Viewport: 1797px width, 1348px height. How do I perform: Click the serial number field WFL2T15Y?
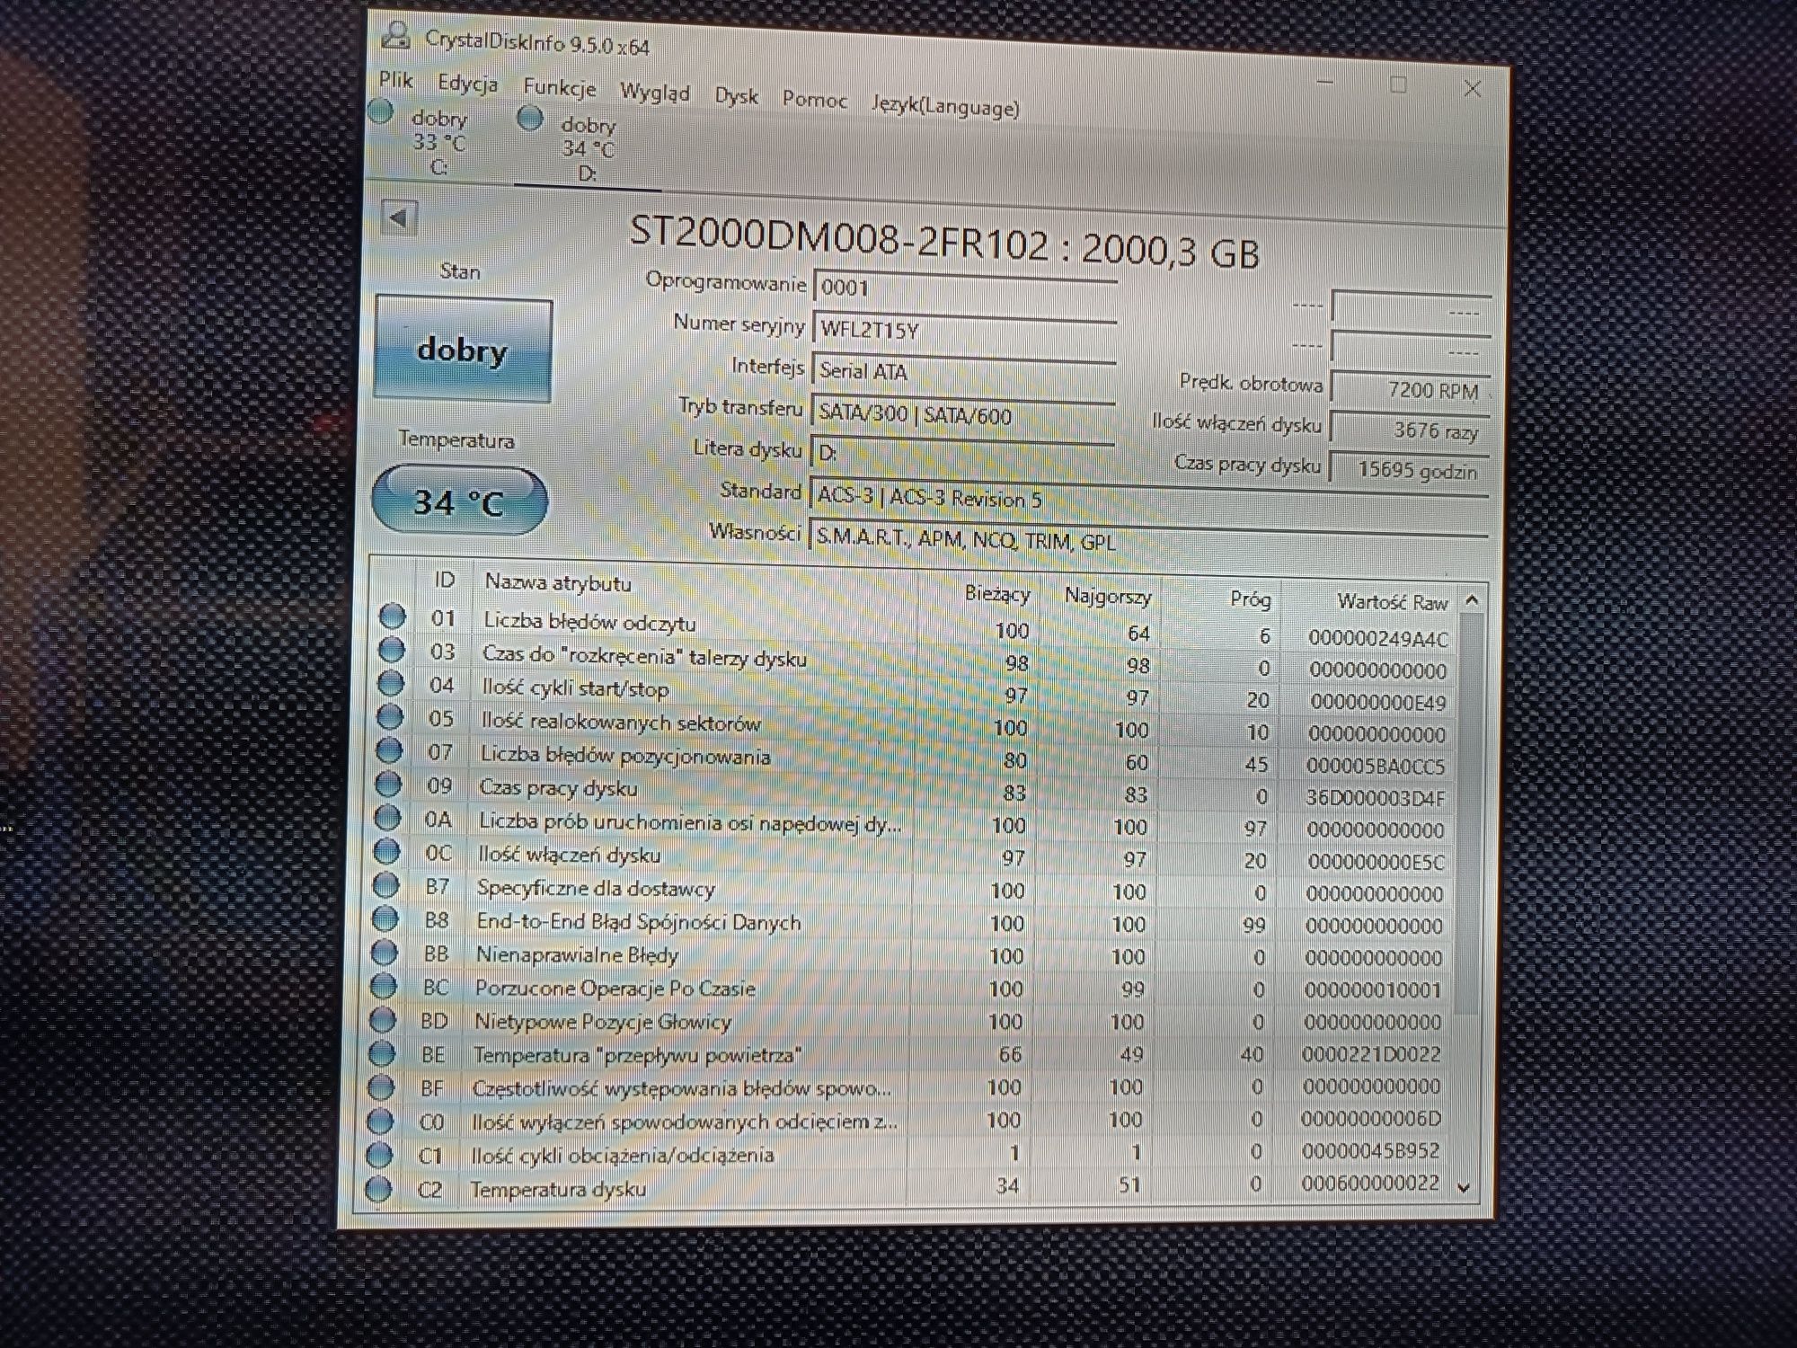(x=964, y=331)
